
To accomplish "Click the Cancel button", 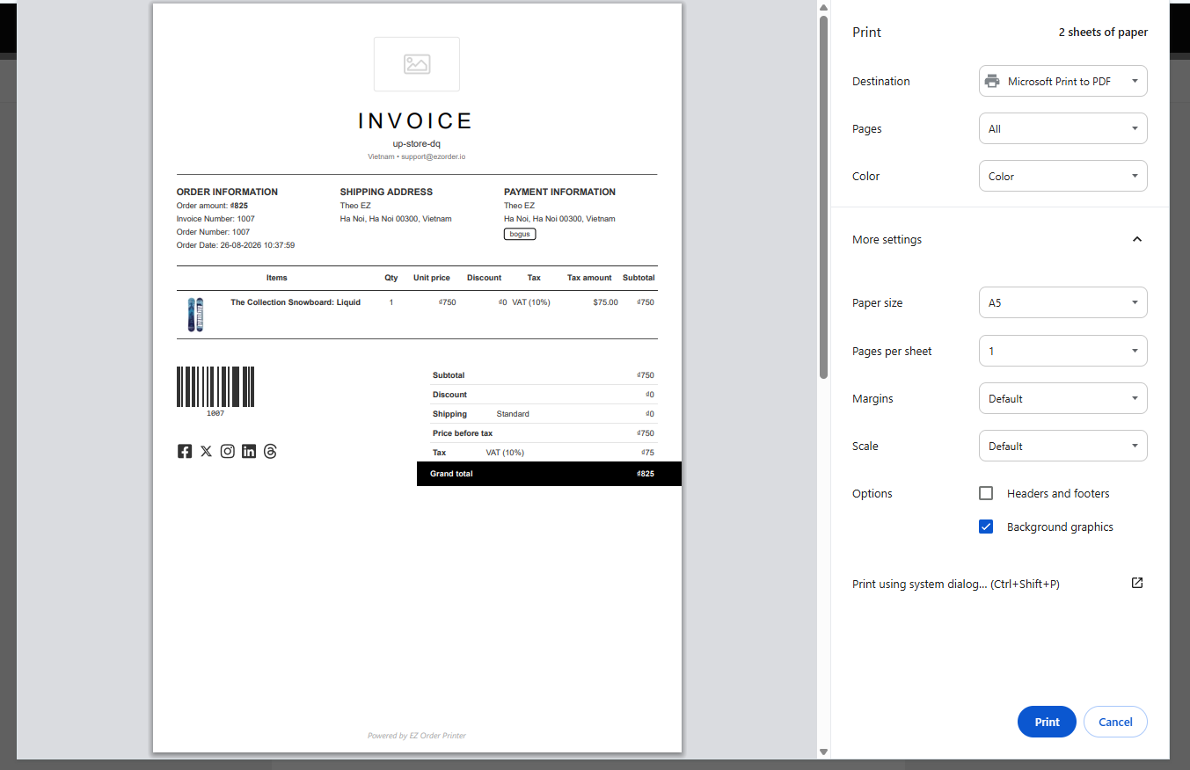I will (1115, 722).
